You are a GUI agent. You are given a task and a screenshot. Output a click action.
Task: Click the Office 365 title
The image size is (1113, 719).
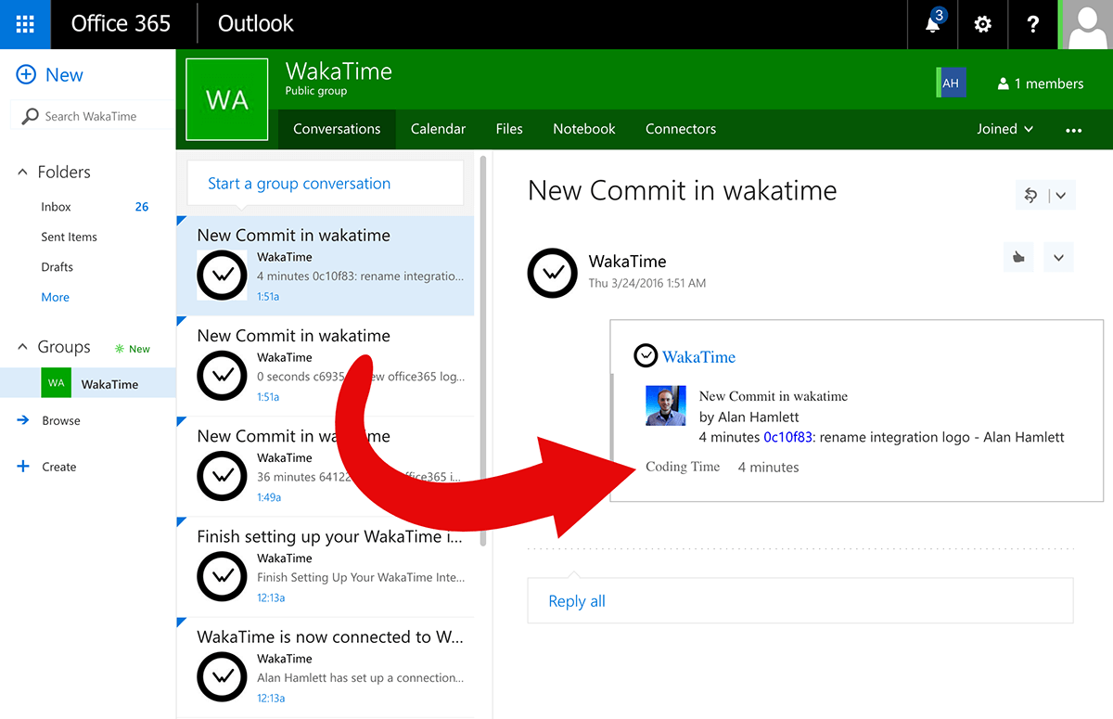(x=122, y=24)
